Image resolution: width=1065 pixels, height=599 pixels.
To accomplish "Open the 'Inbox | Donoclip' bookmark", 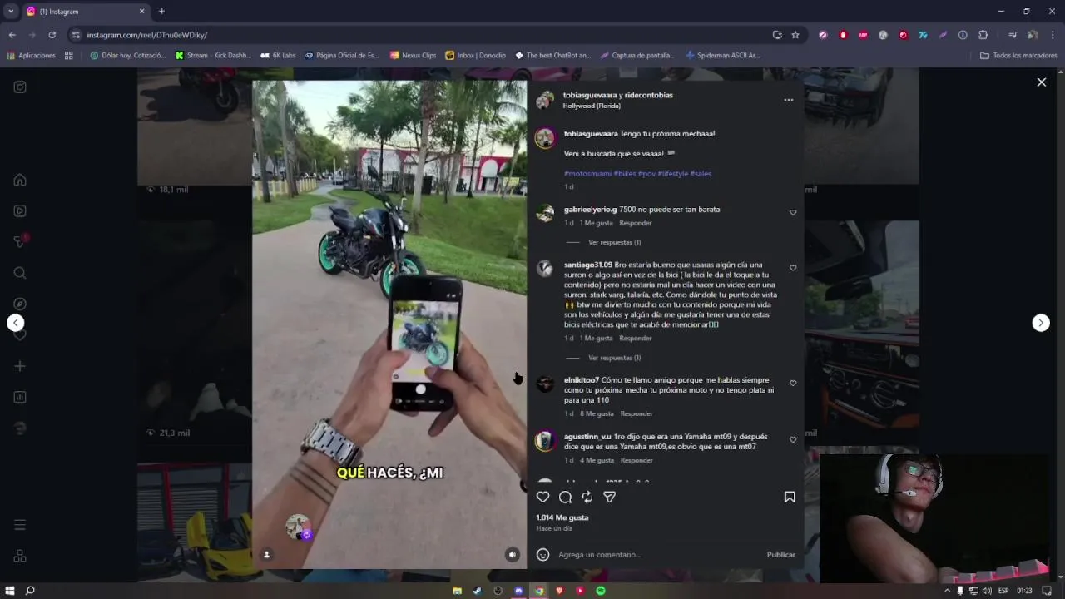I will [476, 56].
